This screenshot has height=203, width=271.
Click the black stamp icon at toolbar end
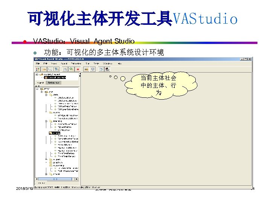click(107, 70)
